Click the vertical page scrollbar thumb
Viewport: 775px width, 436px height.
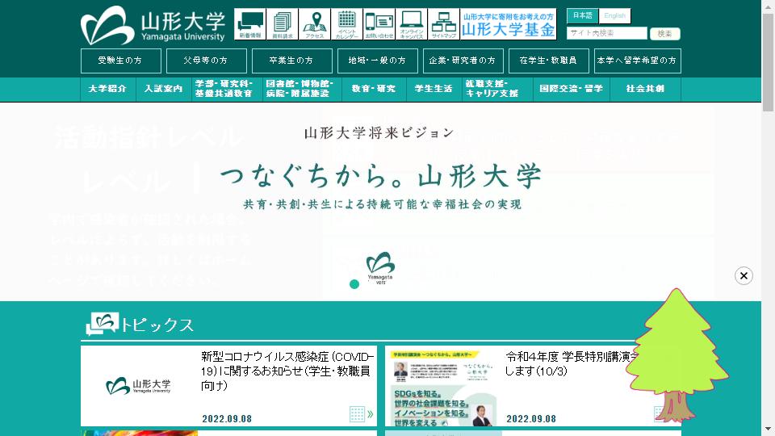tap(768, 62)
